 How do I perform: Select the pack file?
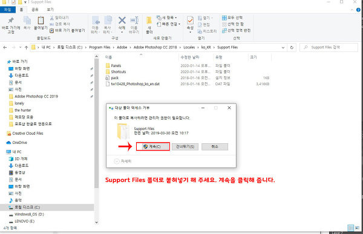113,78
